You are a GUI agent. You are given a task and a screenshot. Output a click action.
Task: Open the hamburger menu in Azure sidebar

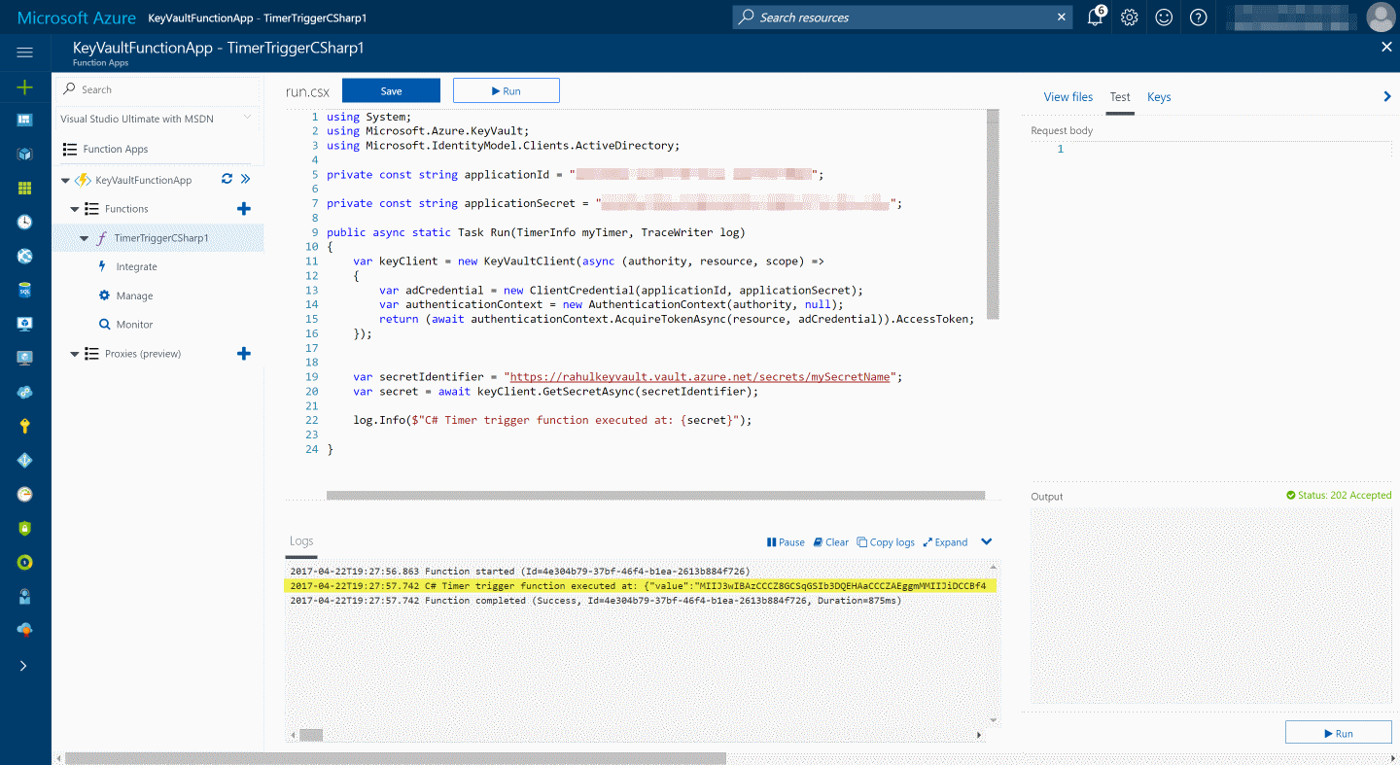point(25,52)
